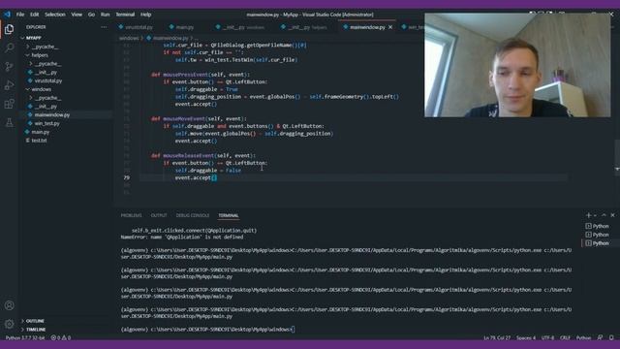The height and width of the screenshot is (349, 620).
Task: Open the Terminal menu
Action: click(125, 15)
